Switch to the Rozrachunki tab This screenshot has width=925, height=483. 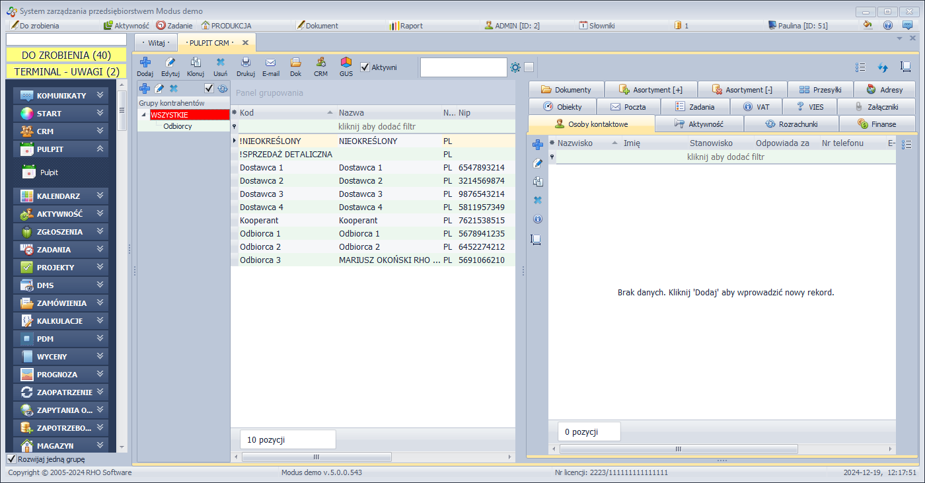click(x=791, y=124)
